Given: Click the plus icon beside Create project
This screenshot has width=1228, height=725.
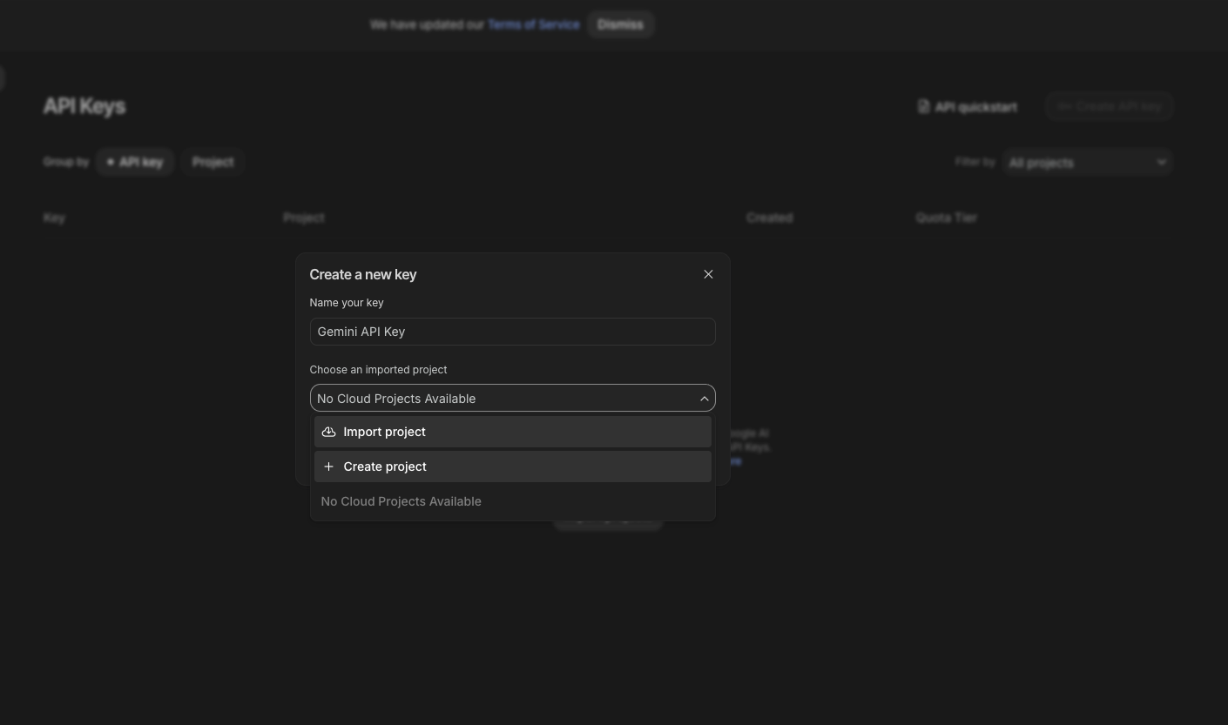Looking at the screenshot, I should pyautogui.click(x=328, y=467).
